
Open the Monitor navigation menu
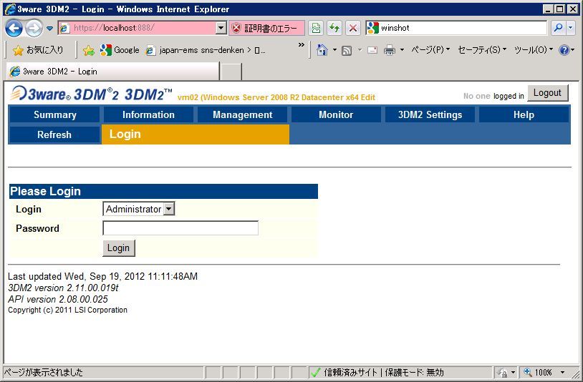pos(336,114)
